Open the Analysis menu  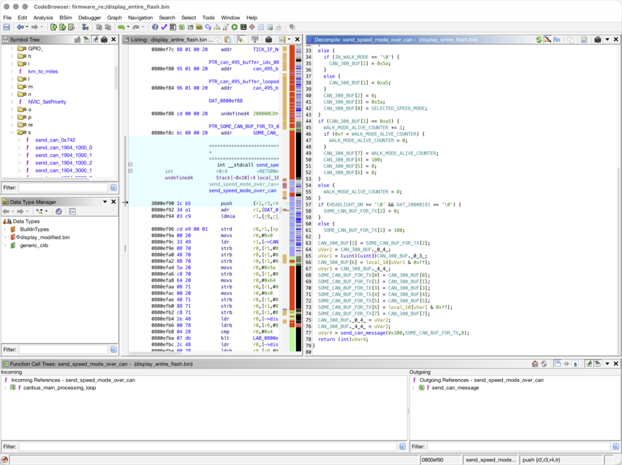click(43, 18)
